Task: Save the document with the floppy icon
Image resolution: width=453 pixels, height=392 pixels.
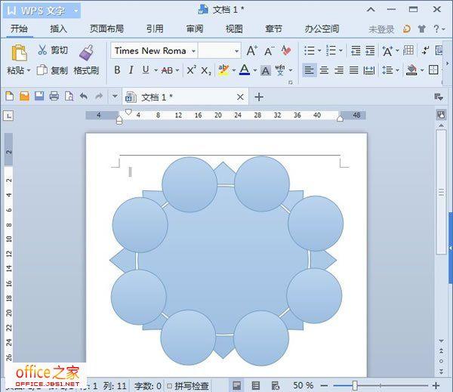Action: [39, 96]
